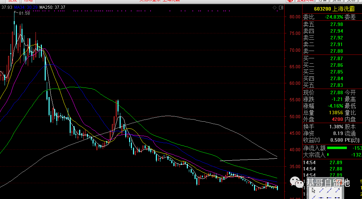Click the 买一 bid price 27.87

336,58
